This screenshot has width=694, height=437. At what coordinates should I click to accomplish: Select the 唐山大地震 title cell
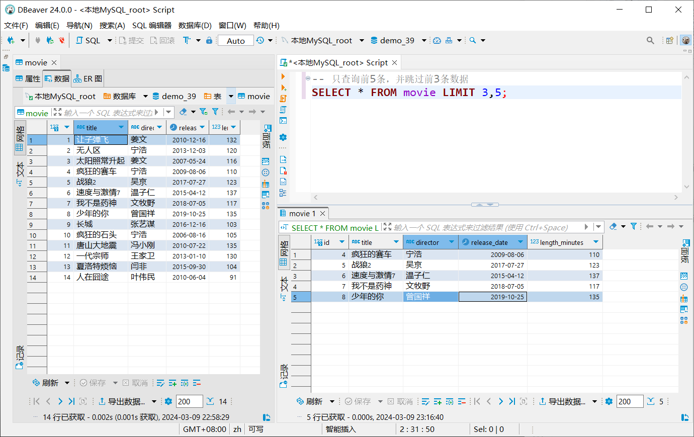point(101,245)
